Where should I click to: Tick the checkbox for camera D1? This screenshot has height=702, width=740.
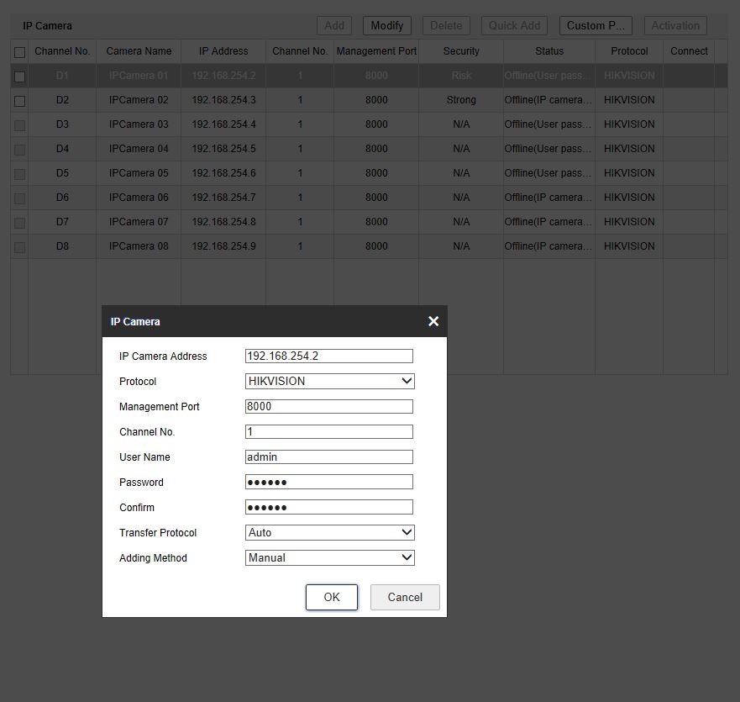coord(19,77)
